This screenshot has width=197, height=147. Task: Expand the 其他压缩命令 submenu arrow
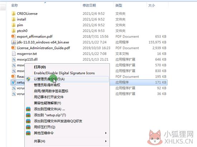pos(106,133)
